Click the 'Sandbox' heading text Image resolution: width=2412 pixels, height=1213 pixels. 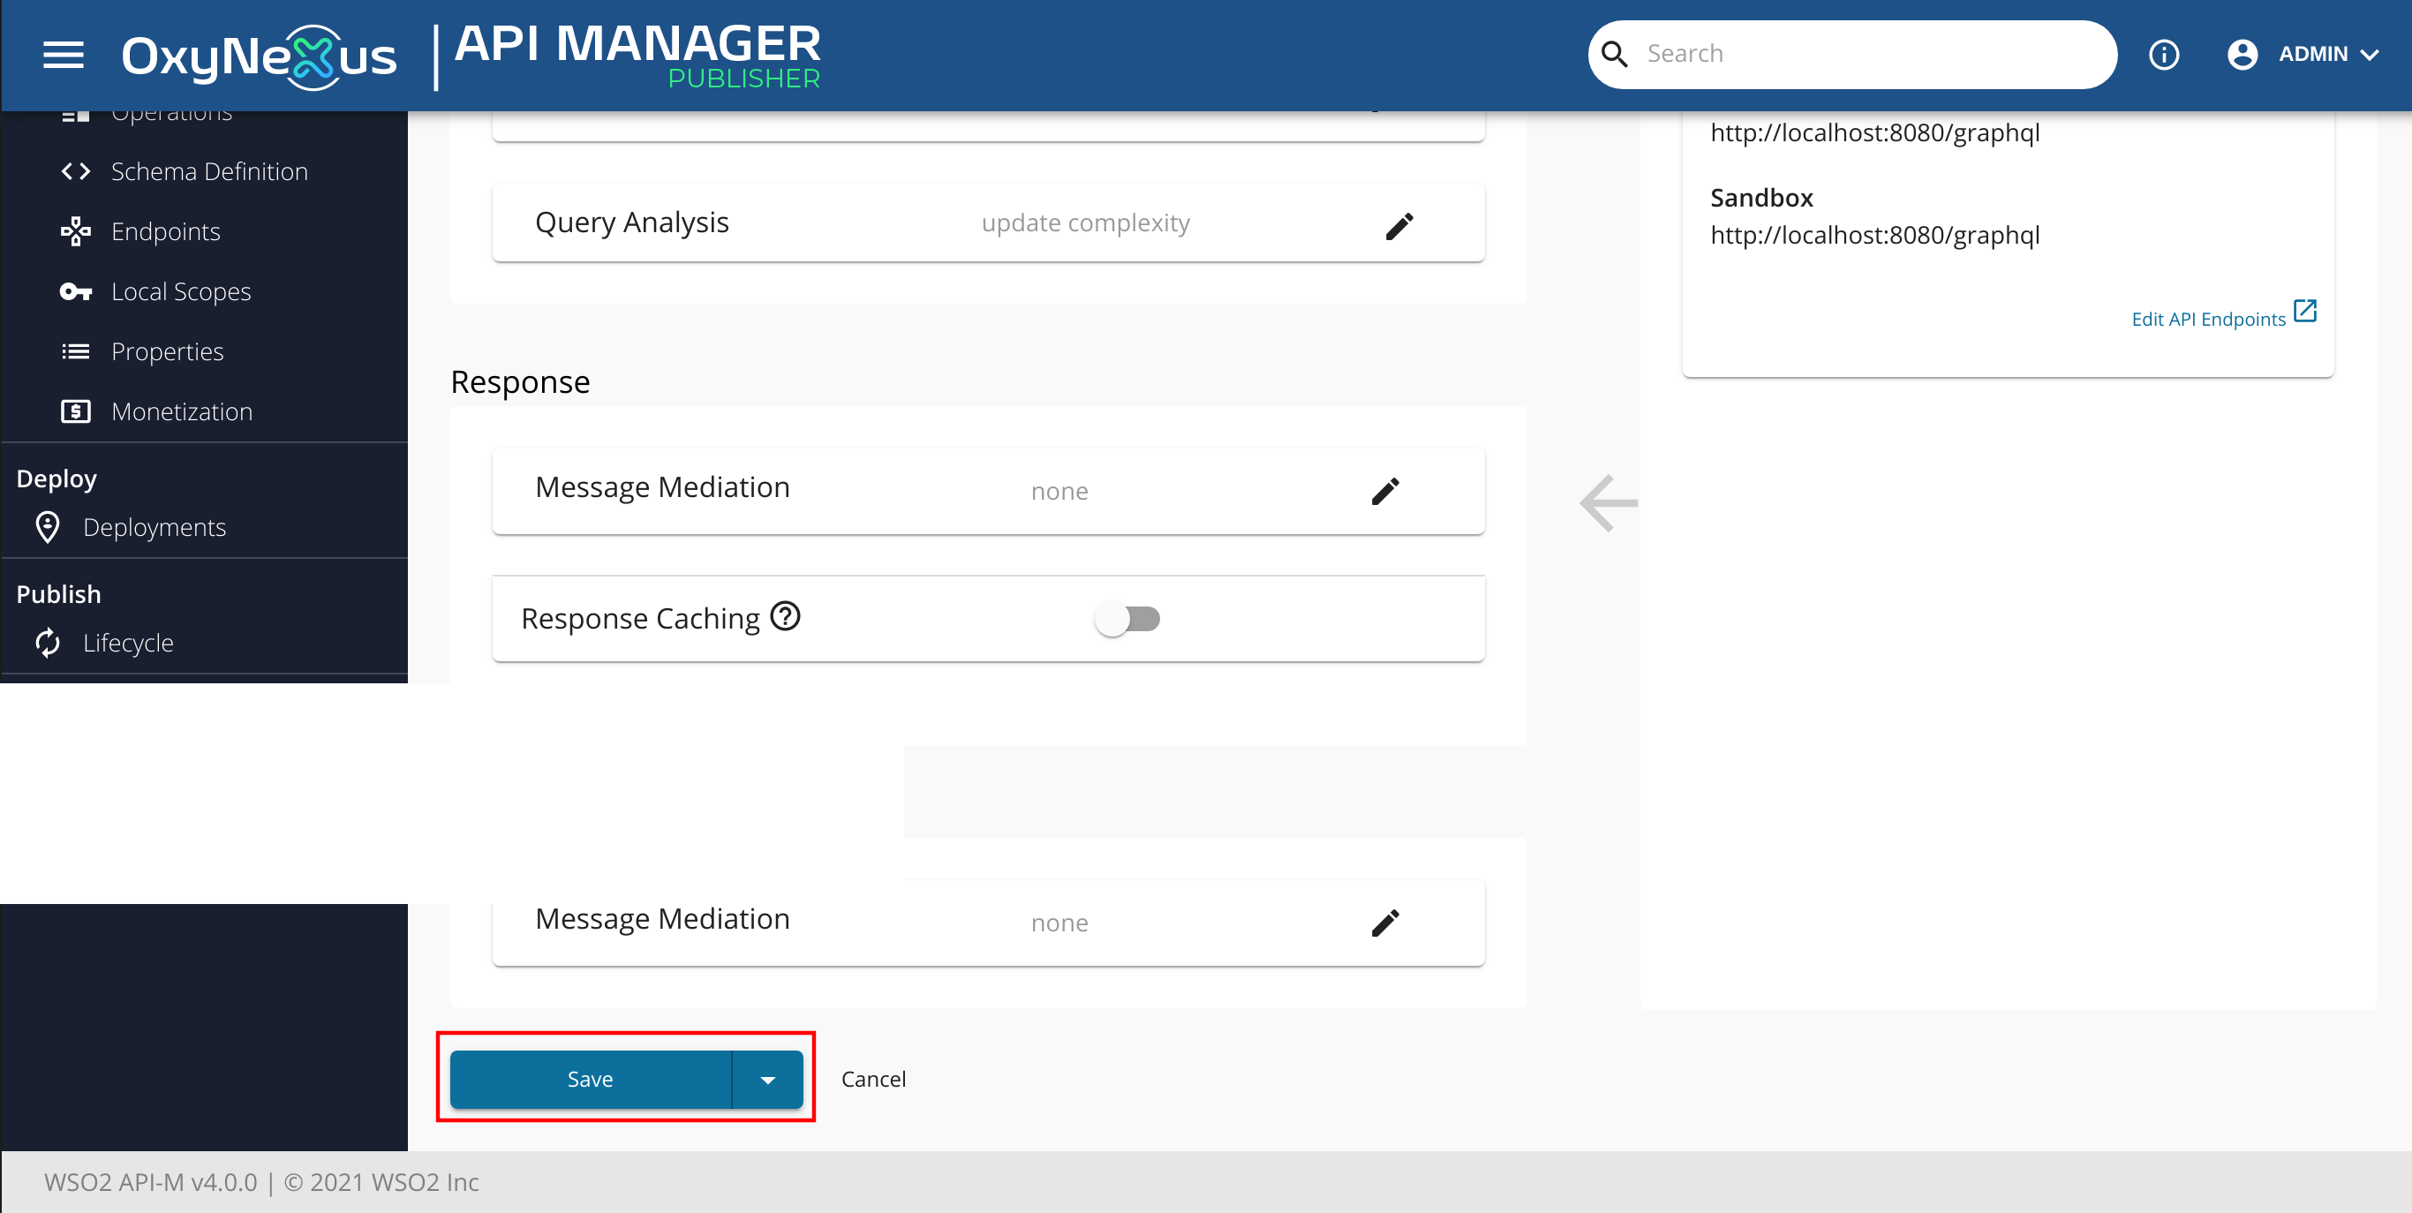click(1761, 198)
